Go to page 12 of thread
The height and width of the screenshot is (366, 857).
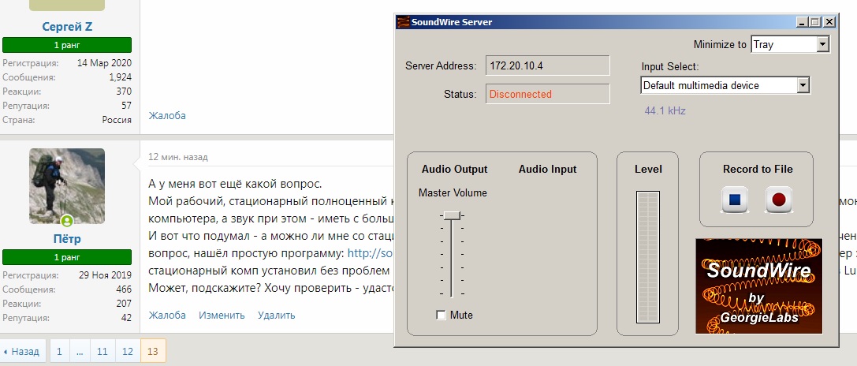[x=127, y=352]
